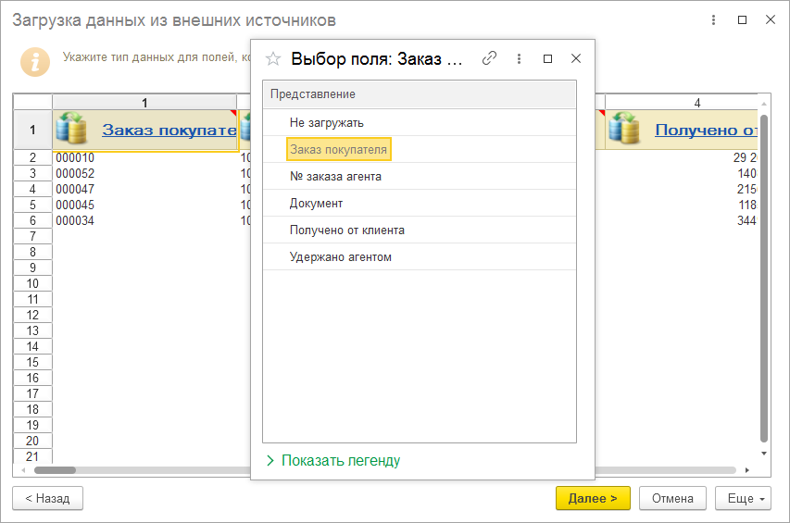Maximize the field selection dialog
The width and height of the screenshot is (790, 523).
point(547,58)
